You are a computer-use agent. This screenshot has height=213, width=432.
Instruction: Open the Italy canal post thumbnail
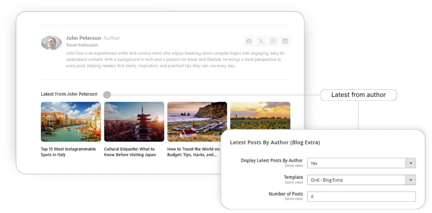coord(71,122)
